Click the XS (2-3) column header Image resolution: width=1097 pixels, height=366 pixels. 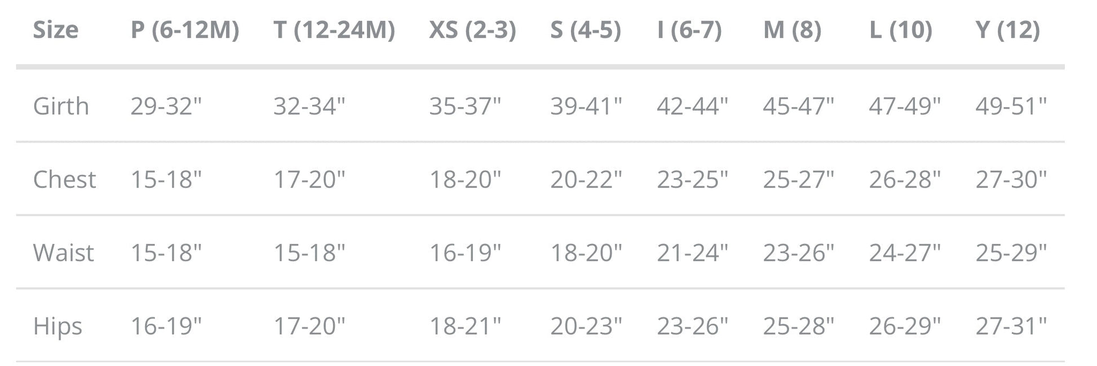point(472,30)
